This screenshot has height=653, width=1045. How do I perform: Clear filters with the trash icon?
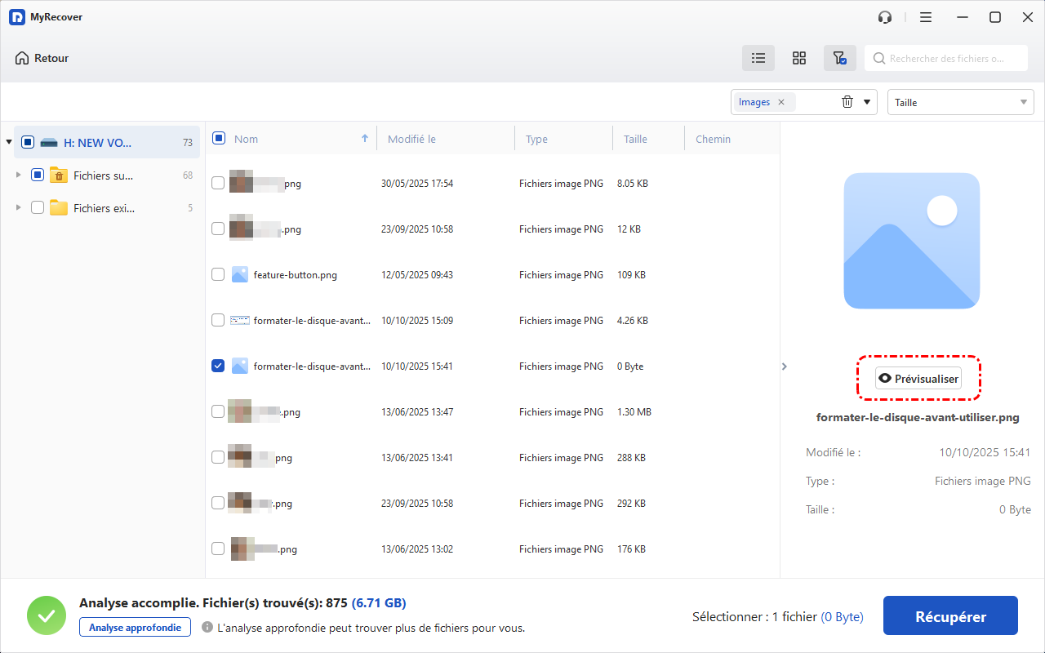pos(847,102)
